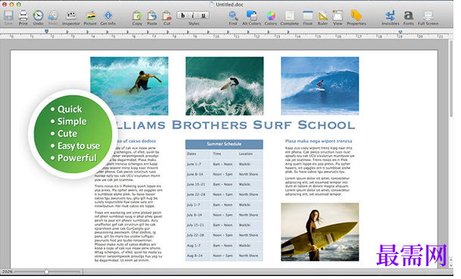Toggle italic style button
The image size is (461, 279).
point(193,15)
